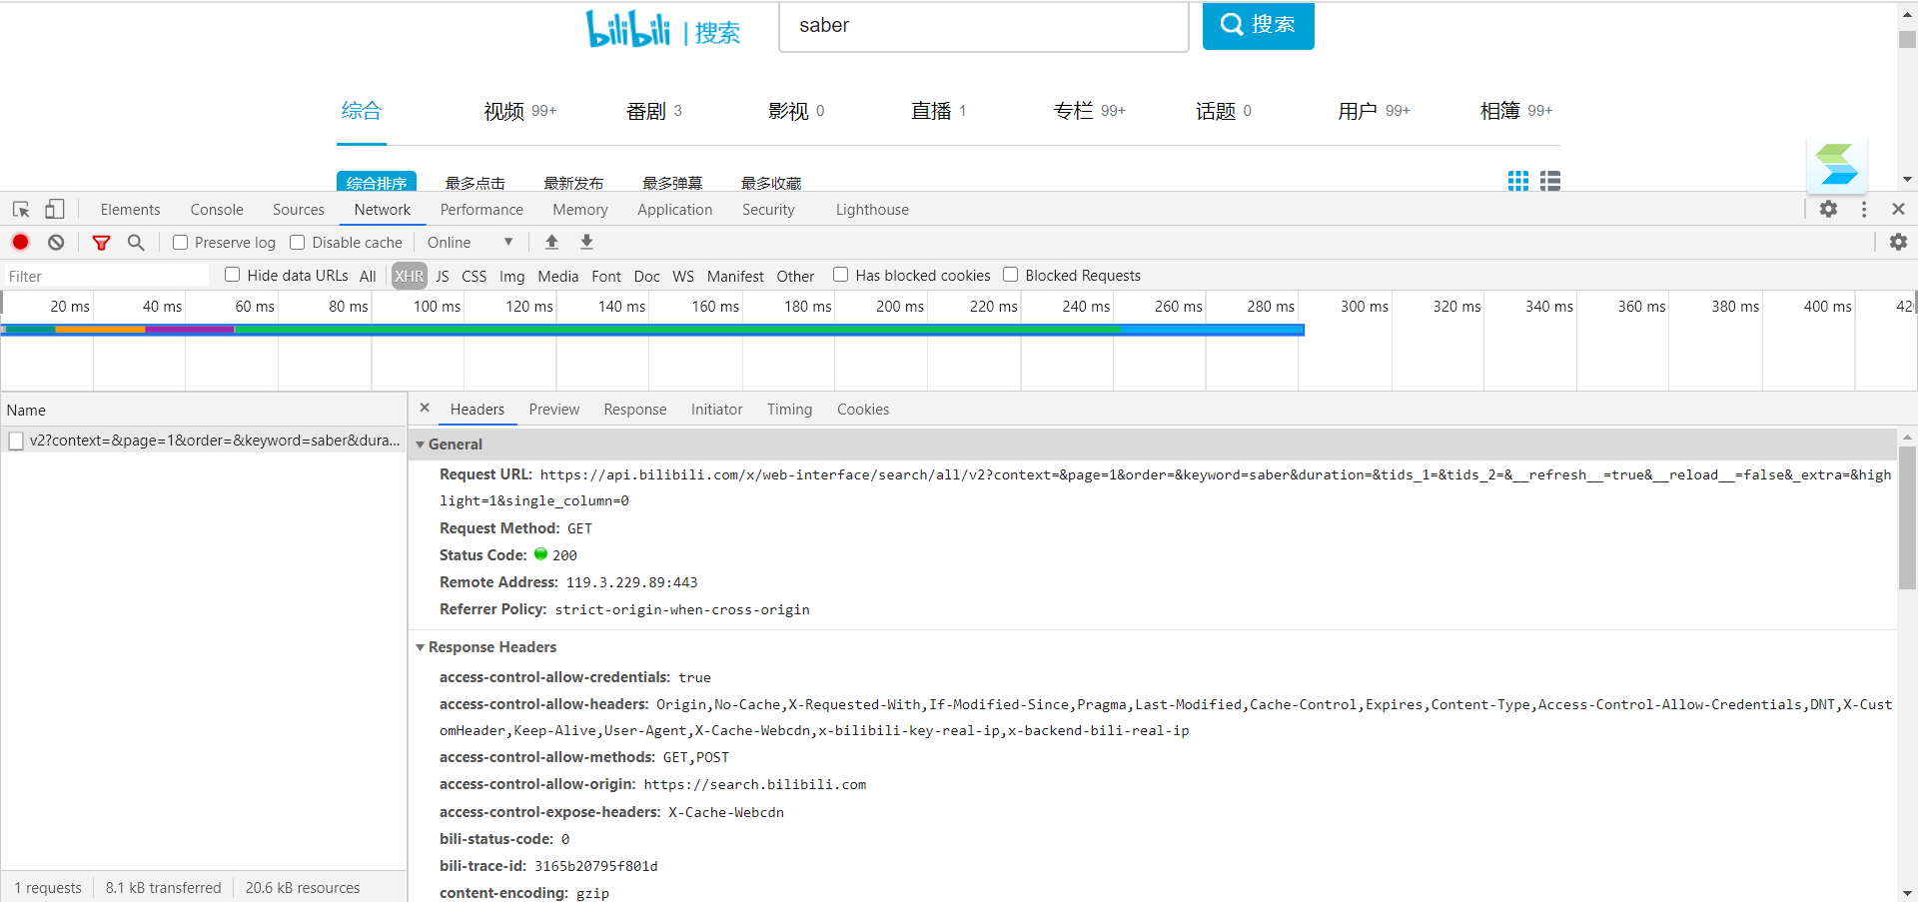Open the Memory tab
This screenshot has height=902, width=1918.
pyautogui.click(x=580, y=209)
